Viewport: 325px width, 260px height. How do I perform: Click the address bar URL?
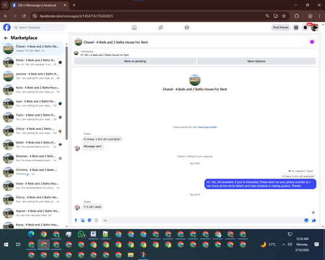pyautogui.click(x=76, y=16)
